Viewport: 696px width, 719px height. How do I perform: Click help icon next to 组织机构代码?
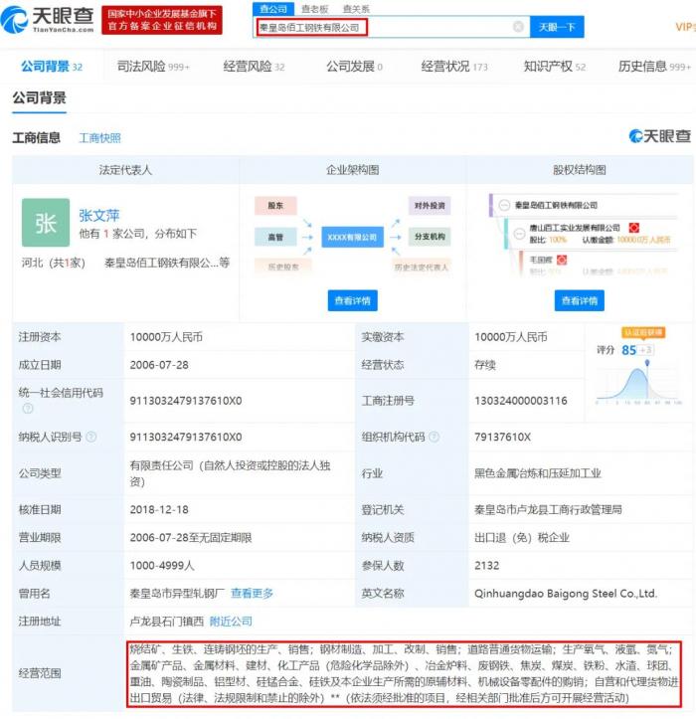coord(434,437)
